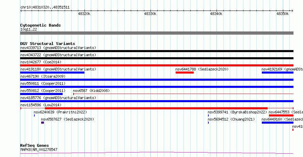Screen dimensions: 303x157
Task: Select the Cytogenetic Bands track title
Action: 41,25
